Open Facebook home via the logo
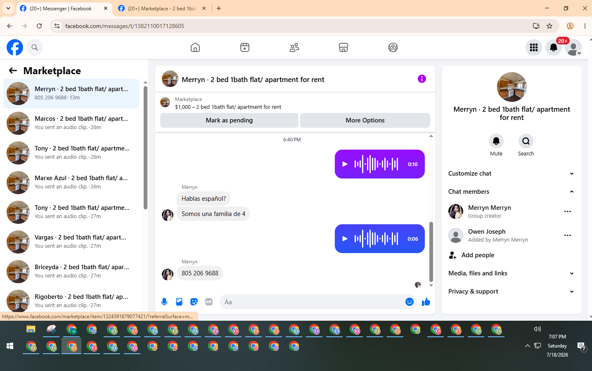This screenshot has width=592, height=371. coord(15,47)
